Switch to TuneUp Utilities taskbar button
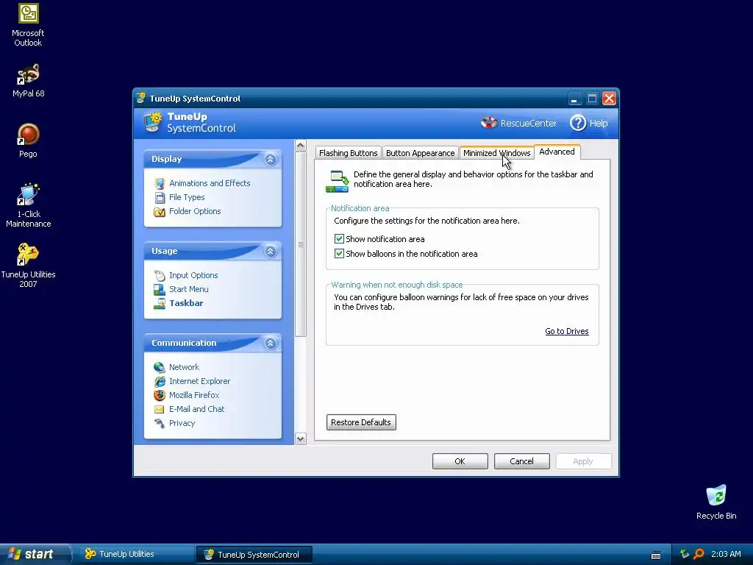 pyautogui.click(x=136, y=554)
